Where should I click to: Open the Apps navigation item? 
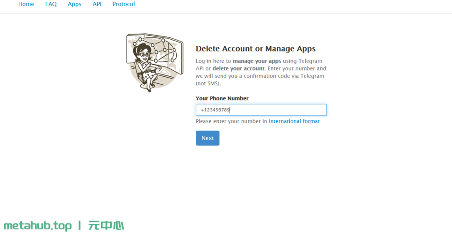(x=74, y=4)
